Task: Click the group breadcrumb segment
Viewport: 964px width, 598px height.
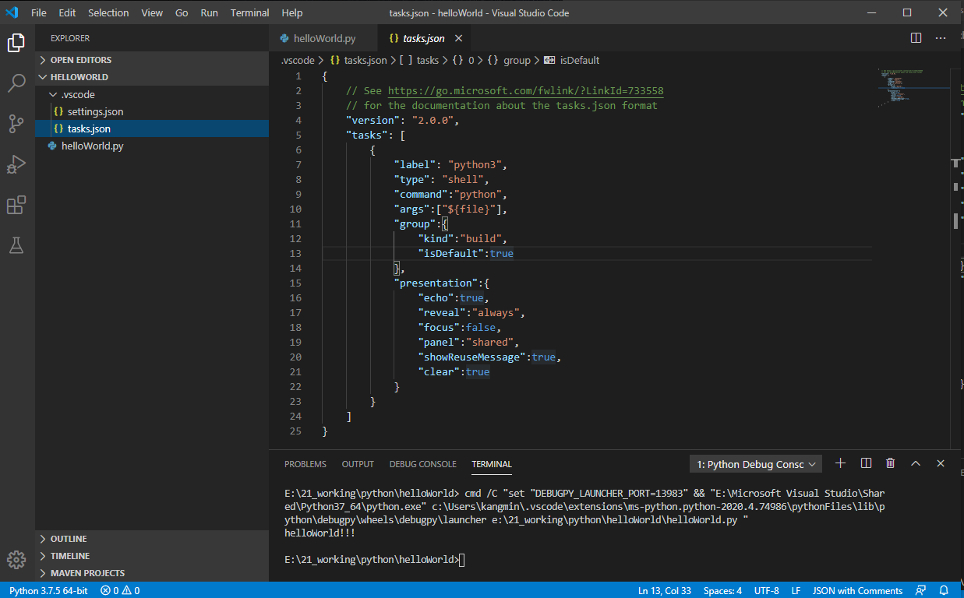Action: point(509,60)
